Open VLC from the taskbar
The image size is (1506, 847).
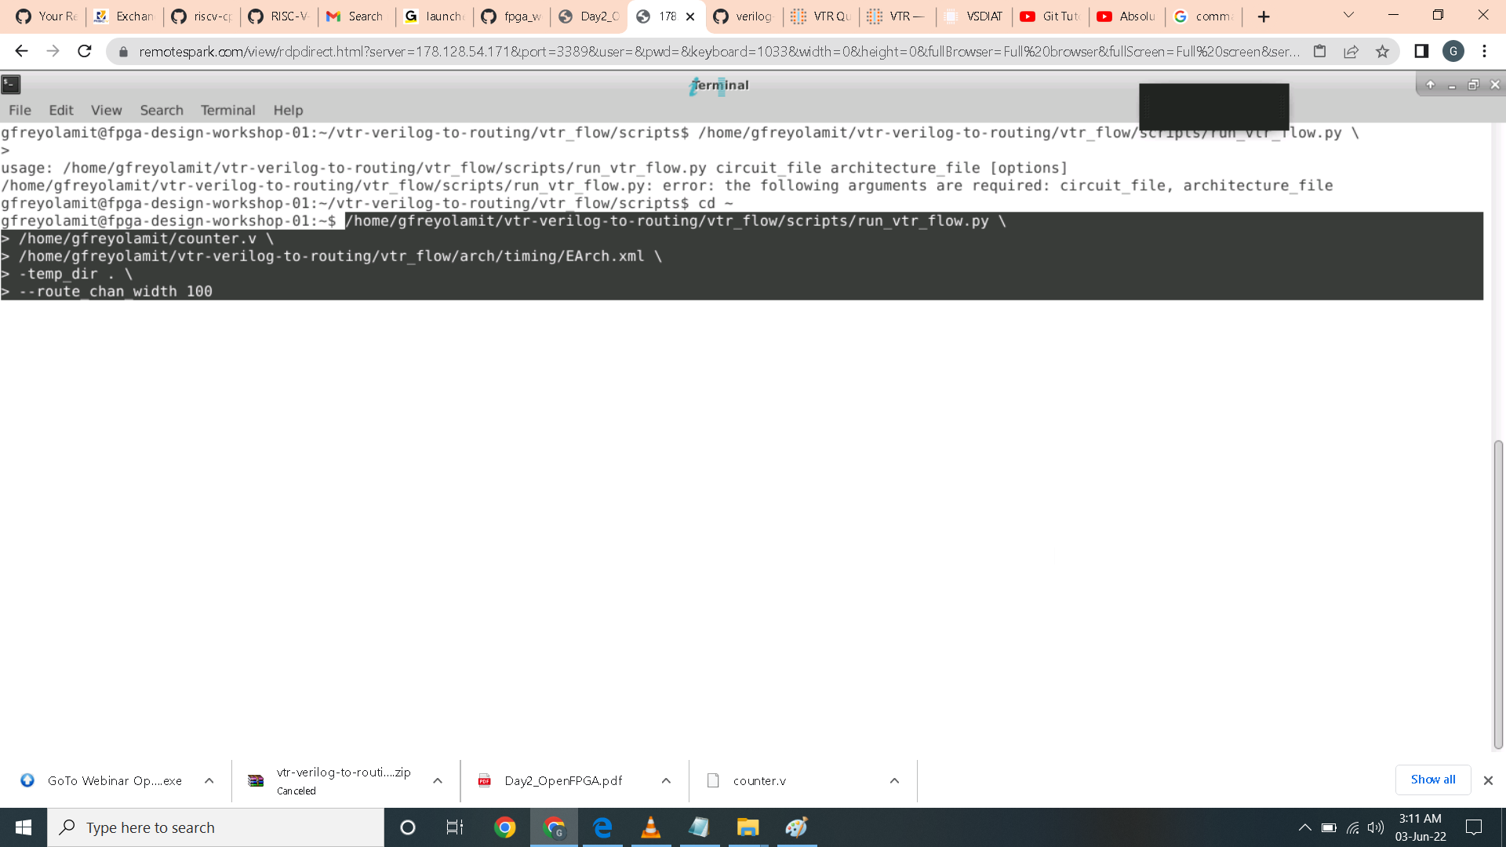pyautogui.click(x=650, y=827)
